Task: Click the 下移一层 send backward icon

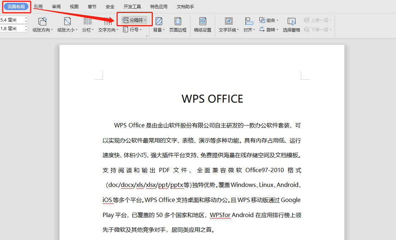Action: [307, 29]
